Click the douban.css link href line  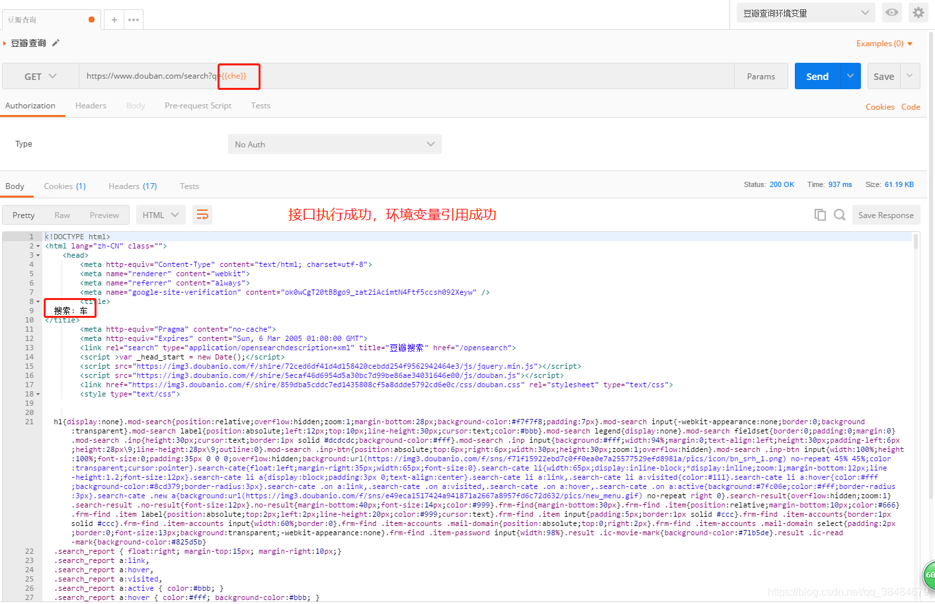coord(376,385)
